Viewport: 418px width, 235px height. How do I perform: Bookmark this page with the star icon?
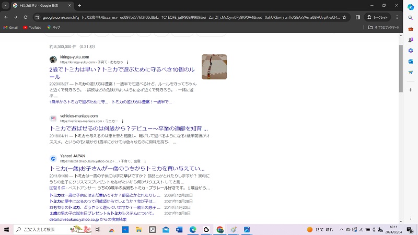[344, 17]
